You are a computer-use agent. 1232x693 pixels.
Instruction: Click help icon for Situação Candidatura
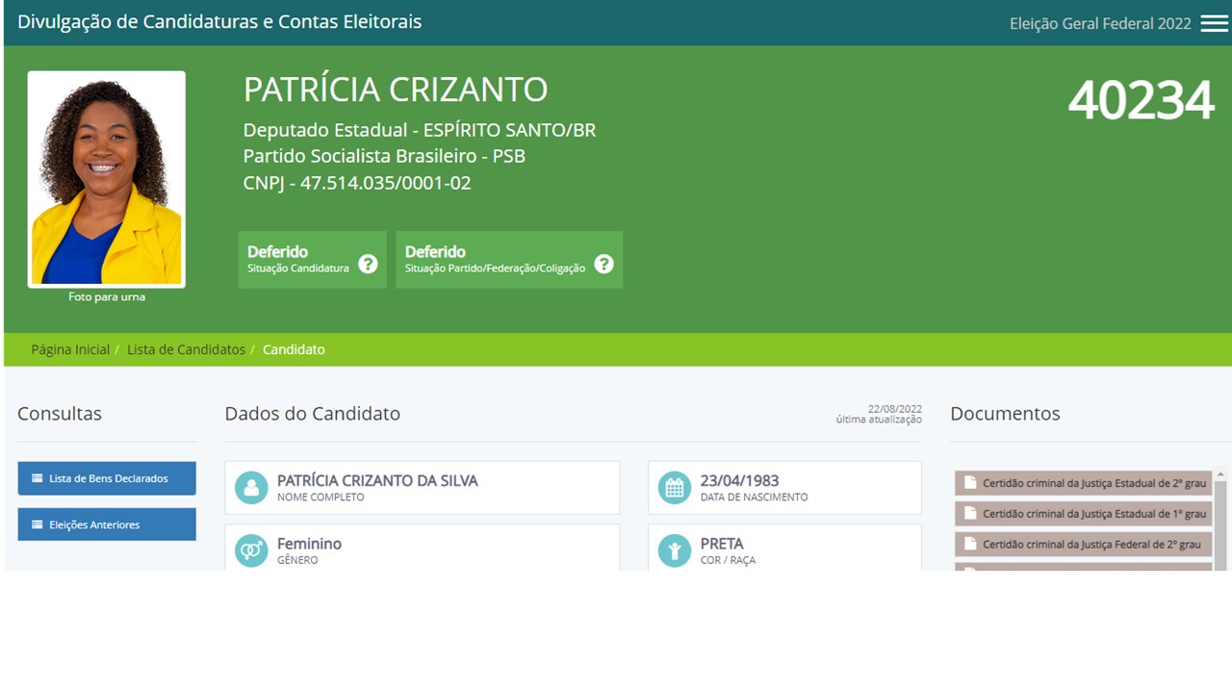tap(368, 264)
